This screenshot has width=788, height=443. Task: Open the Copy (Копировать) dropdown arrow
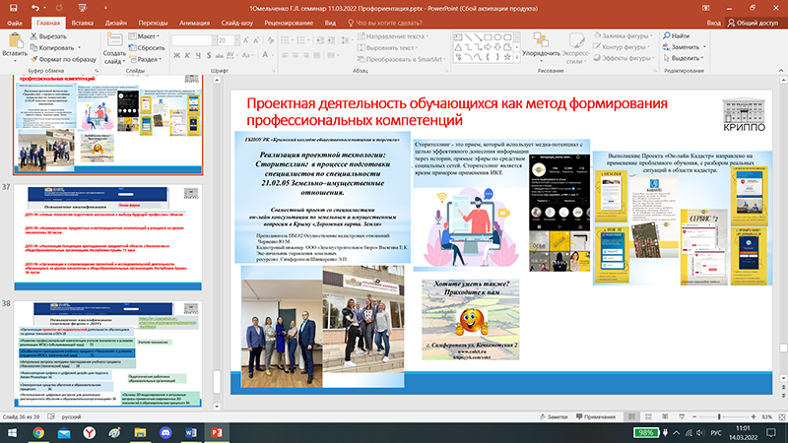pyautogui.click(x=79, y=47)
